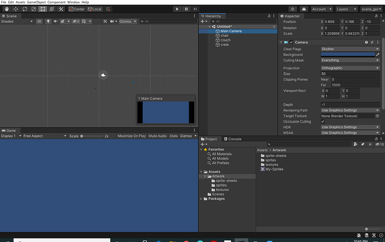Select the Rotate tool
385x242 pixels.
[x=25, y=9]
